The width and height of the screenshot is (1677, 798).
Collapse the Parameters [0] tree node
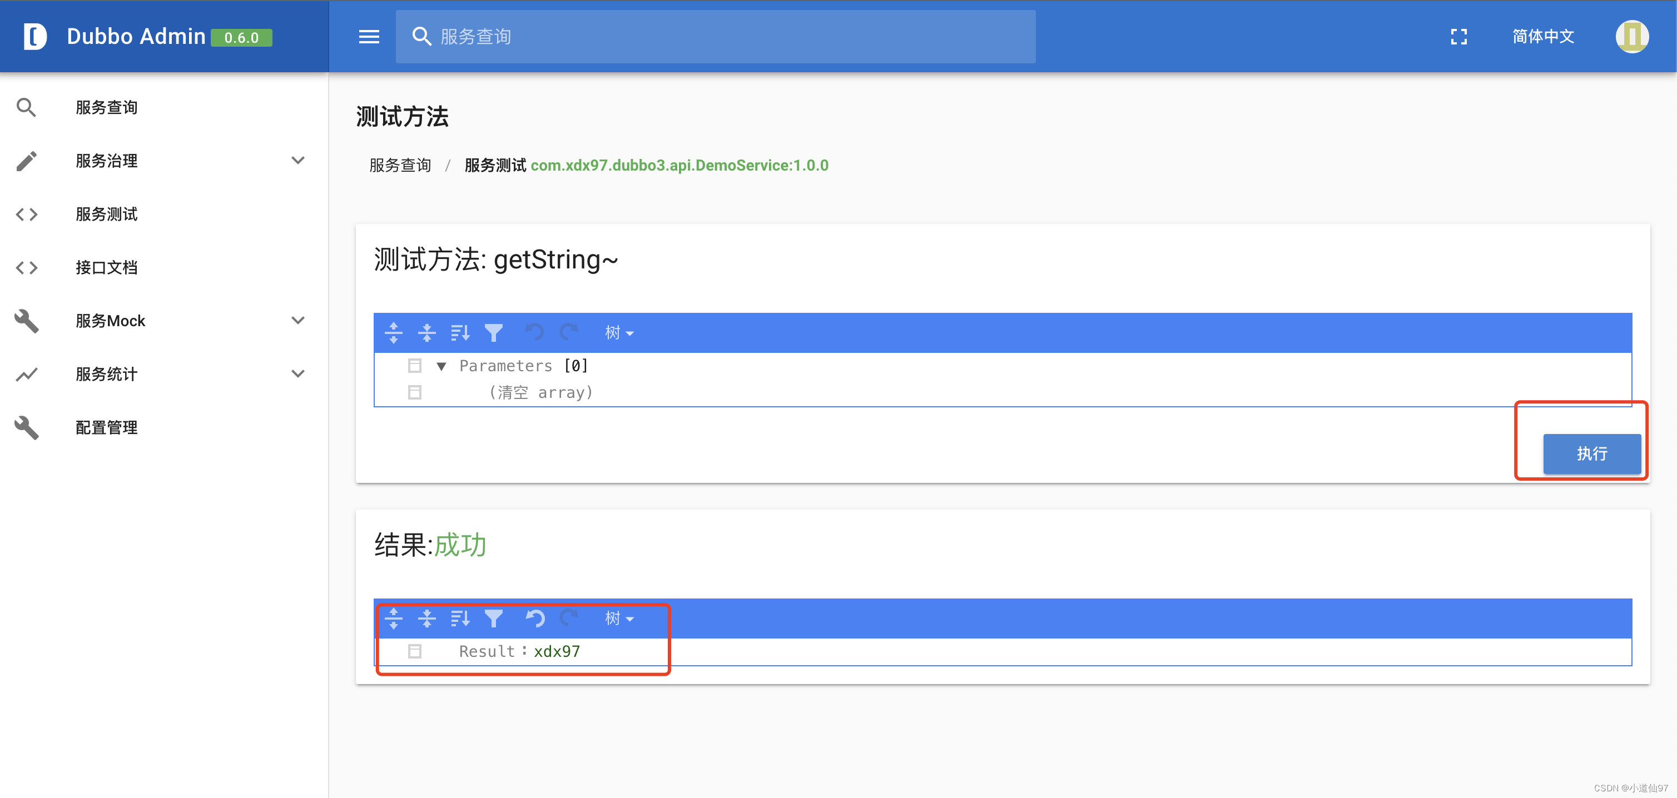coord(442,366)
